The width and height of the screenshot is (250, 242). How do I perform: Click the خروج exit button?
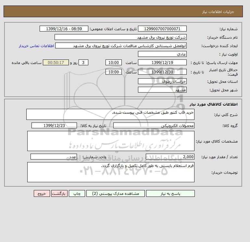(42, 193)
